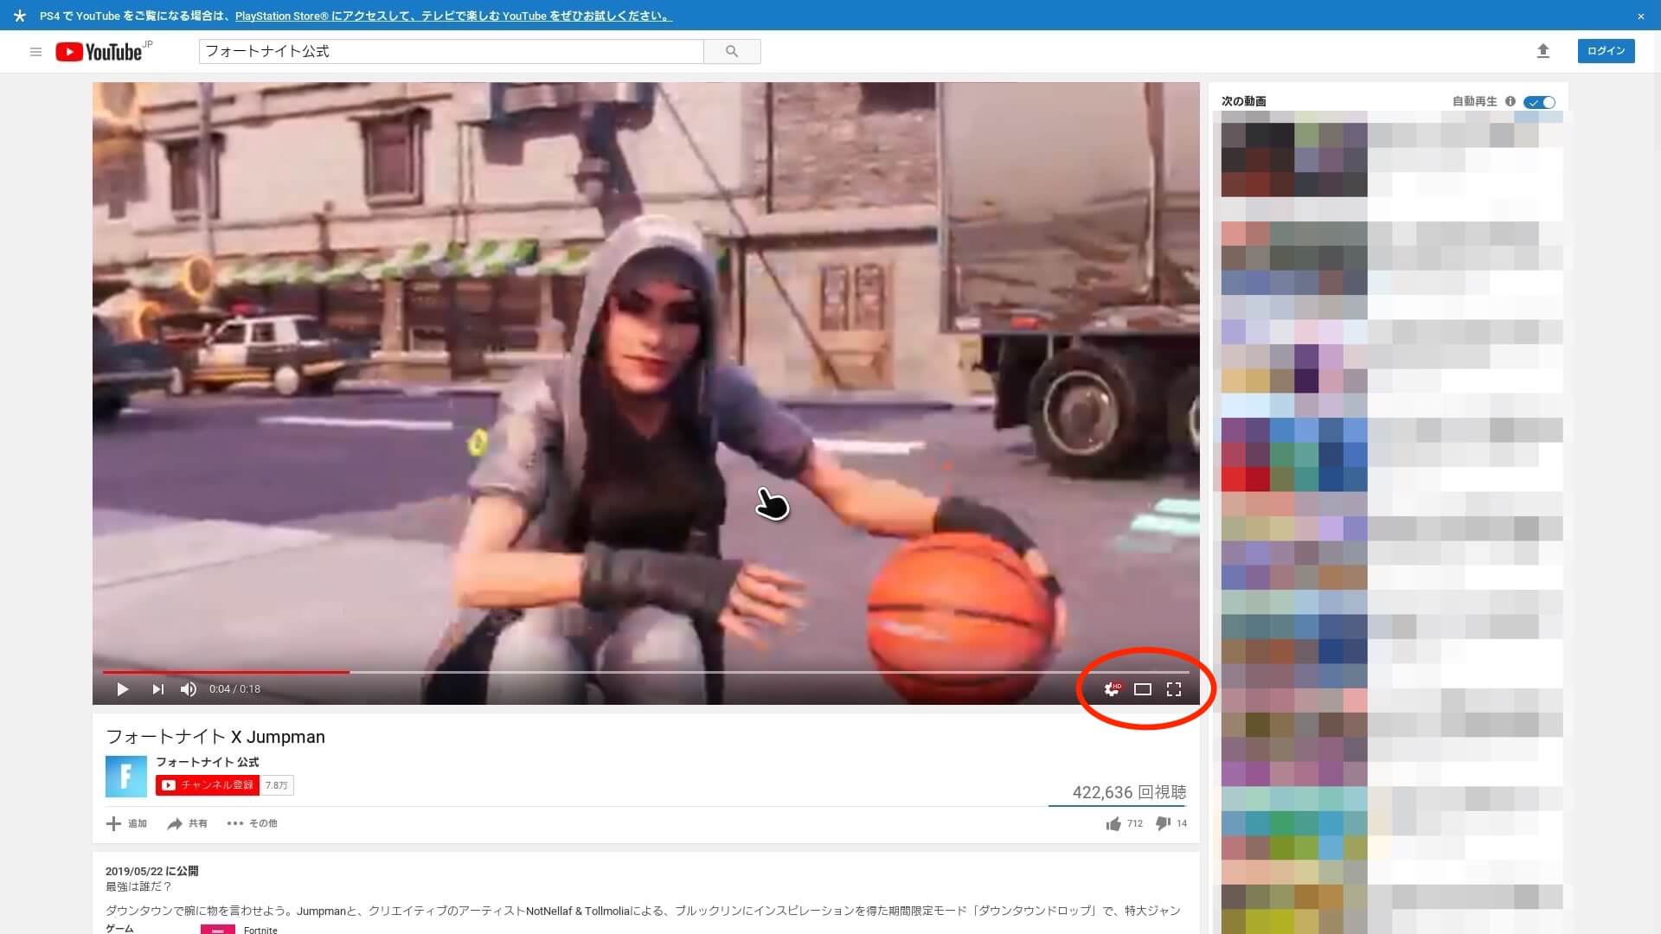Viewport: 1661px width, 934px height.
Task: Click the time display 0:04 / 0:18
Action: [234, 689]
